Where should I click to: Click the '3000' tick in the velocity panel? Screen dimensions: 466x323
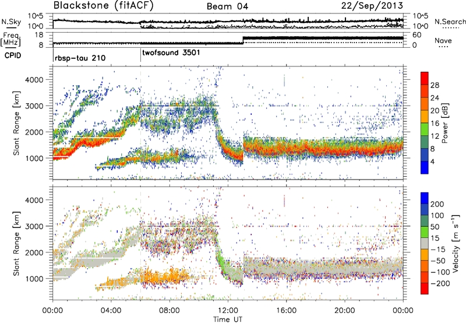(34, 226)
